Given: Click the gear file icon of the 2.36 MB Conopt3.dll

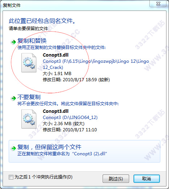Looking at the screenshot, I should tap(29, 119).
